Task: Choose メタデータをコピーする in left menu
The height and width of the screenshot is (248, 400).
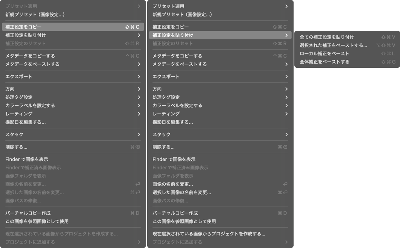Action: (73, 56)
